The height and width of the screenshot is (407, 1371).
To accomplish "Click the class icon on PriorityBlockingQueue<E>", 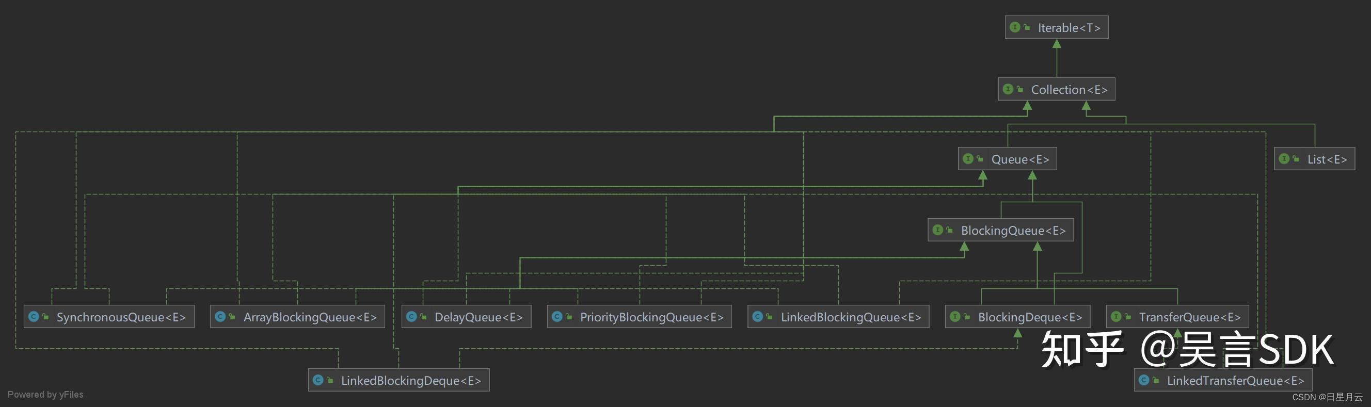I will [x=557, y=317].
